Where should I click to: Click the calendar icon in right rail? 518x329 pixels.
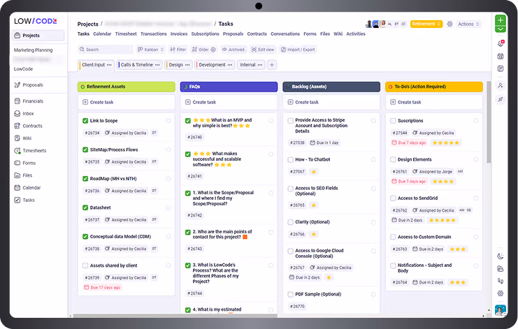(501, 57)
